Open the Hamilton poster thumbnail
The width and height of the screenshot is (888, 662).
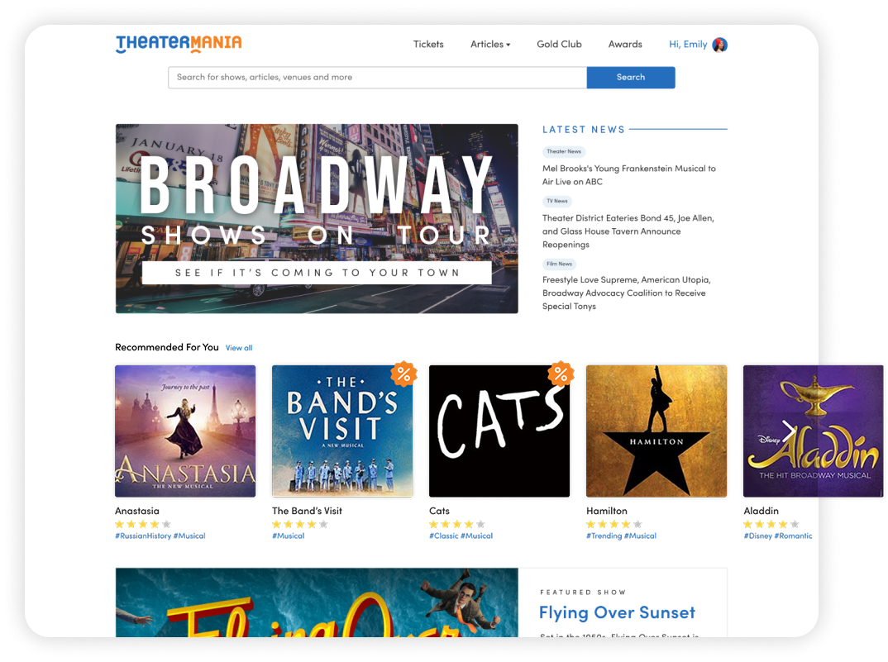[656, 431]
